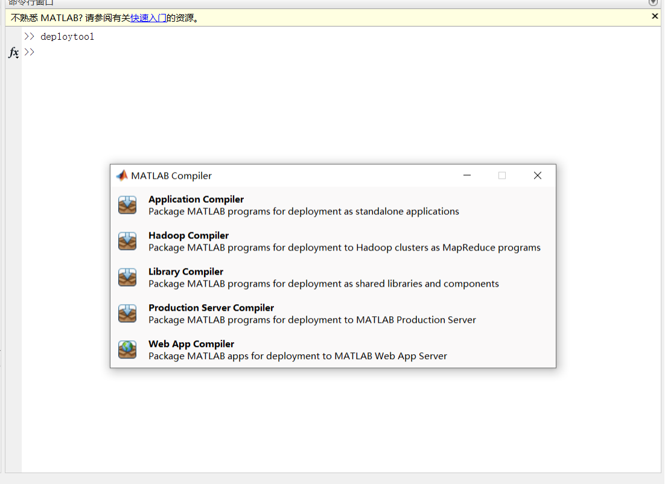Click the MATLAB Web App Server description
The width and height of the screenshot is (665, 484).
pyautogui.click(x=297, y=356)
